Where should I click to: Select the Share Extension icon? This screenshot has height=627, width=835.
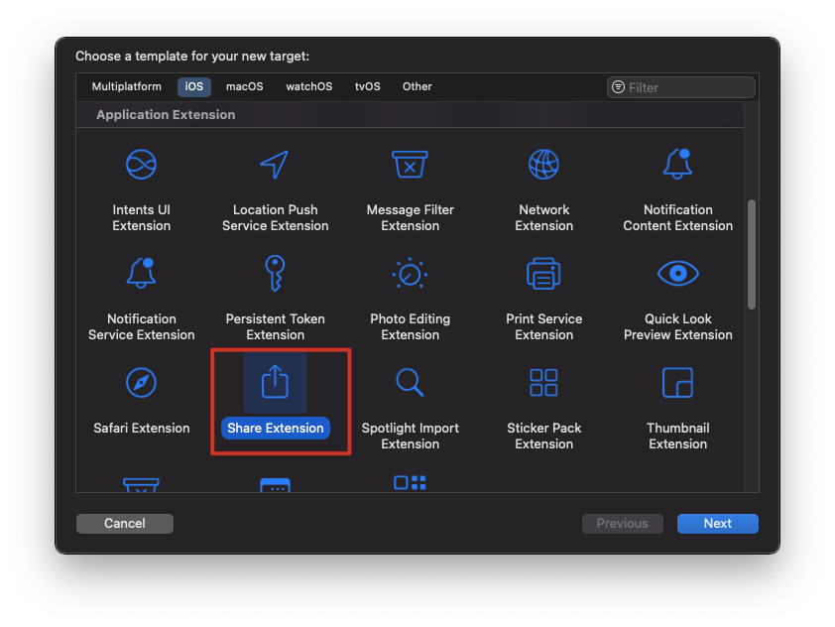click(x=276, y=382)
